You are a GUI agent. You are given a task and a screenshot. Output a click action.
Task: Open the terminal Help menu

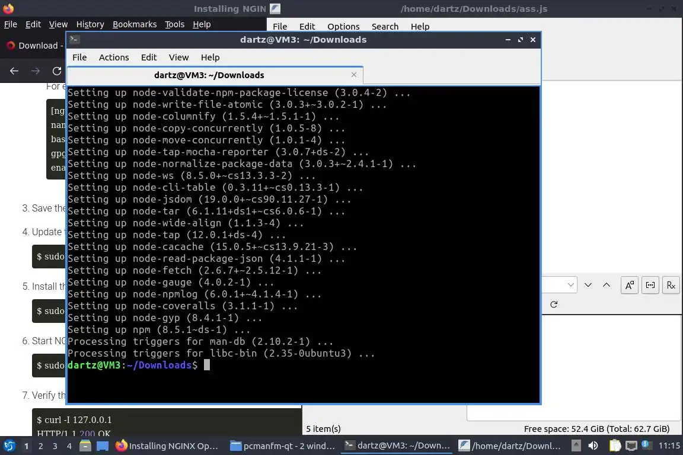point(210,57)
